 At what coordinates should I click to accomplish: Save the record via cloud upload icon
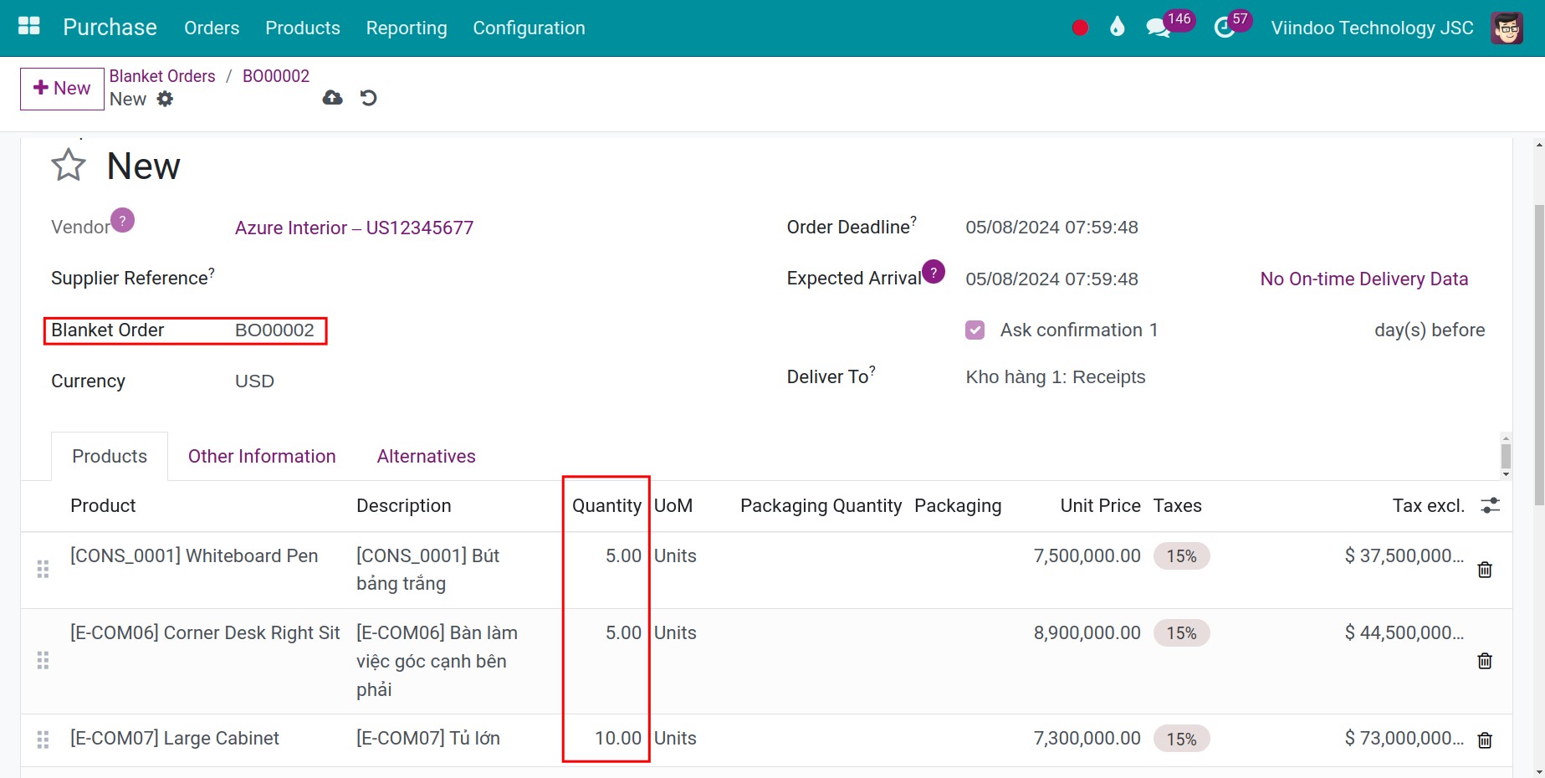pos(332,98)
